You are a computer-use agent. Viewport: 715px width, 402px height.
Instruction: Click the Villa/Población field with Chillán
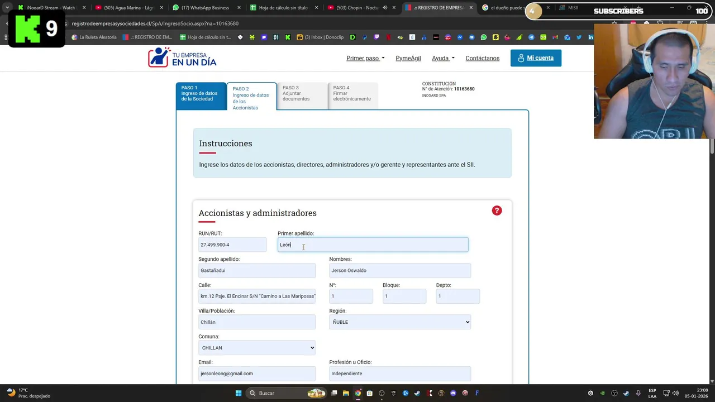(x=257, y=322)
